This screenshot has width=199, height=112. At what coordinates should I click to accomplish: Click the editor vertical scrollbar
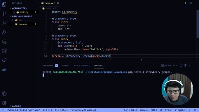pos(198,24)
